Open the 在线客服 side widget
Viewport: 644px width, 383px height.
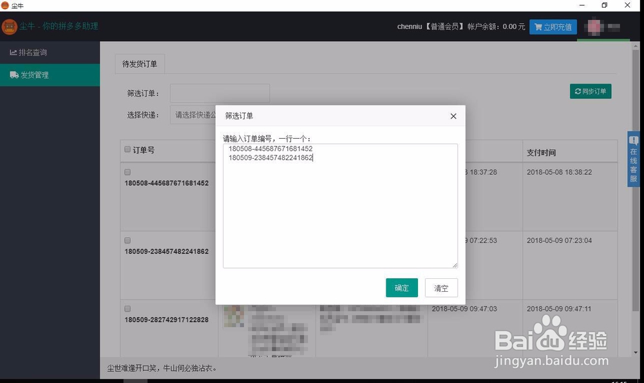click(633, 159)
